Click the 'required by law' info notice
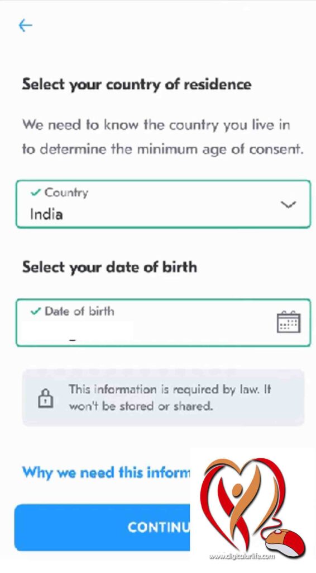Screen dimensions: 316x573 tap(163, 398)
